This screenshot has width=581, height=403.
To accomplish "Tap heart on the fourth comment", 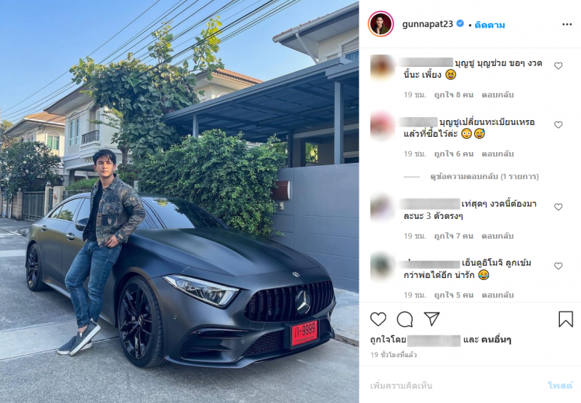I will click(x=558, y=266).
